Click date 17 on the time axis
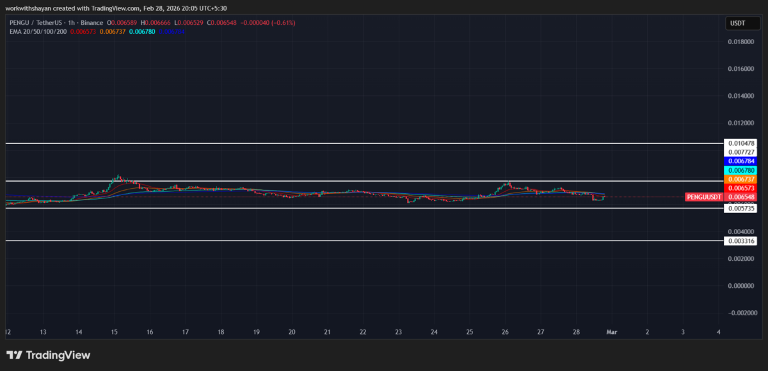768x371 pixels. click(185, 332)
